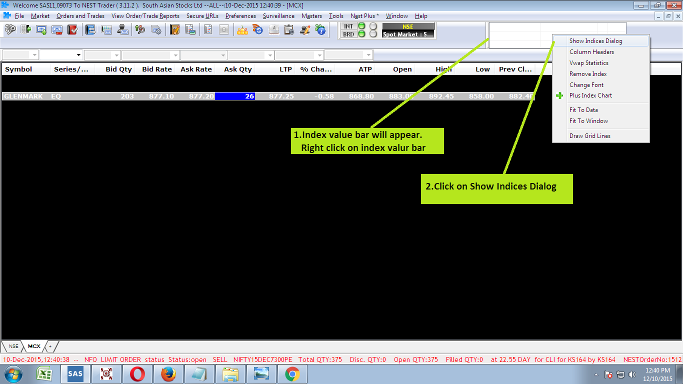This screenshot has width=683, height=384.
Task: Click the green Plus Index Chart icon
Action: click(560, 95)
